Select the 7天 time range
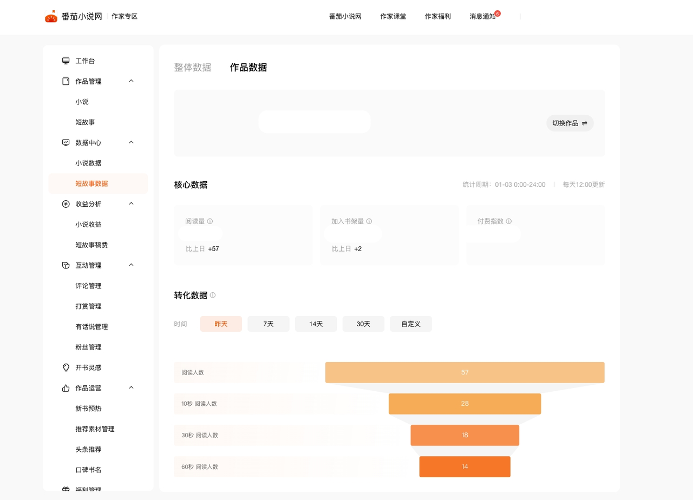Screen dimensions: 693x500 pyautogui.click(x=269, y=324)
